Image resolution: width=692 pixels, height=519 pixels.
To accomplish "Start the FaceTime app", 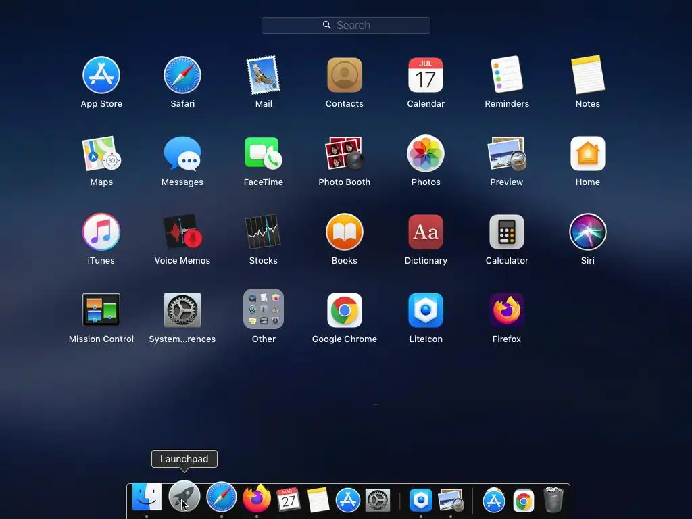I will (x=264, y=153).
